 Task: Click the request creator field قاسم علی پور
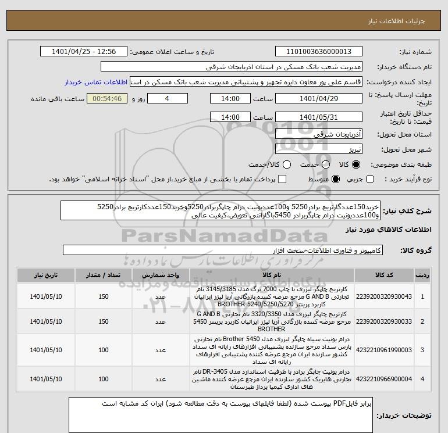click(x=246, y=82)
